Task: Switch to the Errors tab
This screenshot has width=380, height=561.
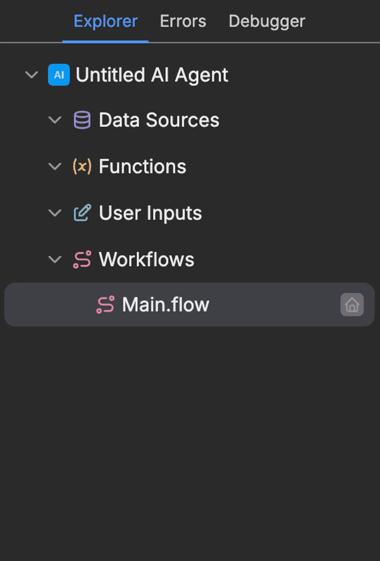Action: coord(183,21)
